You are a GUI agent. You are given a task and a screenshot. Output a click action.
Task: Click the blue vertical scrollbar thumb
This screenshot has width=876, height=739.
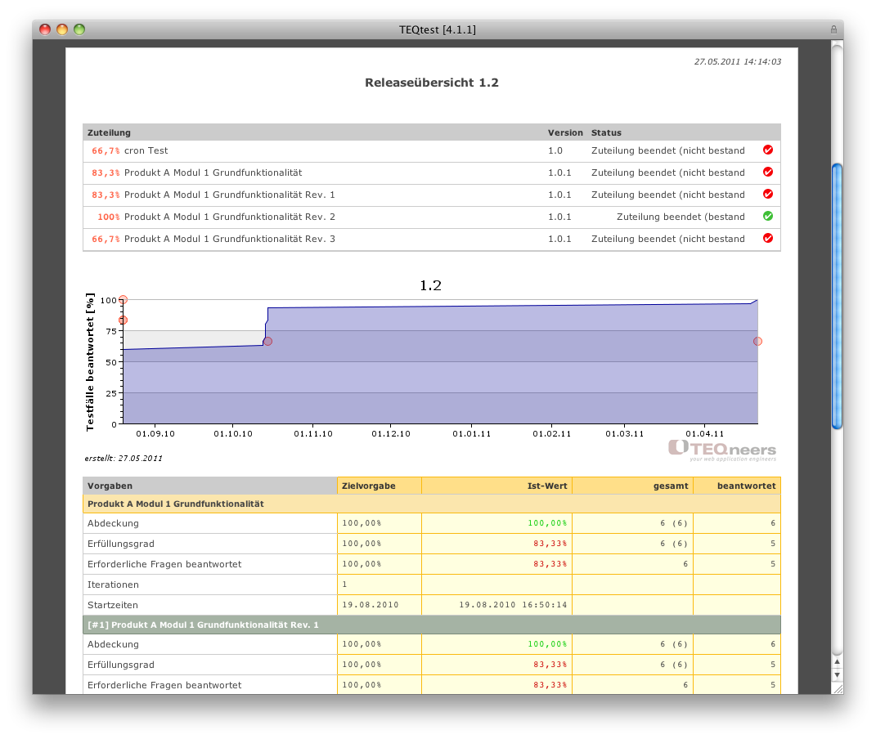click(x=837, y=297)
